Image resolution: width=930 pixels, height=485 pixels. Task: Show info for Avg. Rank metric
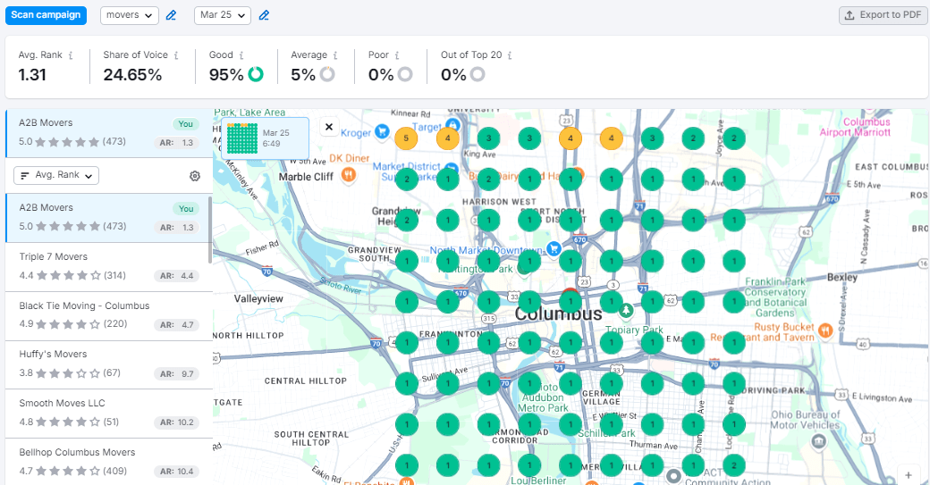click(71, 55)
